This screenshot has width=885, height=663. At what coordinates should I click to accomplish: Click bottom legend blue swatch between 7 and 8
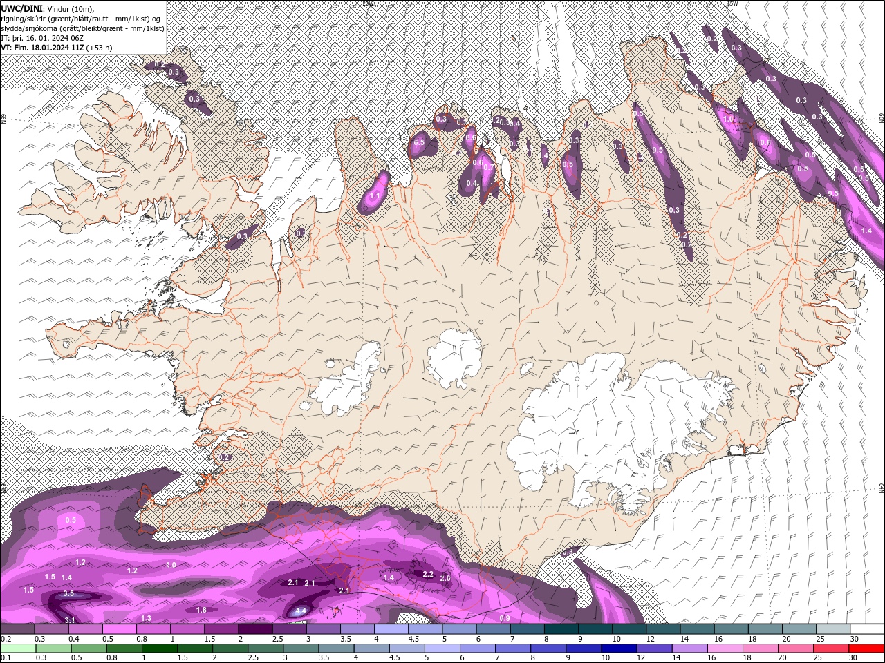512,648
